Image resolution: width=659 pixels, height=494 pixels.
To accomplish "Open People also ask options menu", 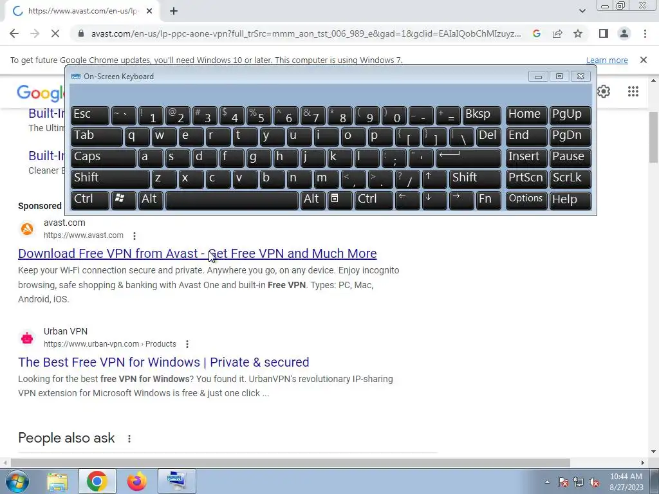I will tap(129, 439).
